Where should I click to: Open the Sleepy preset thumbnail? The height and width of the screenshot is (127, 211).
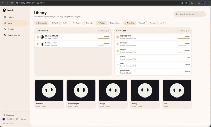[x=113, y=90]
